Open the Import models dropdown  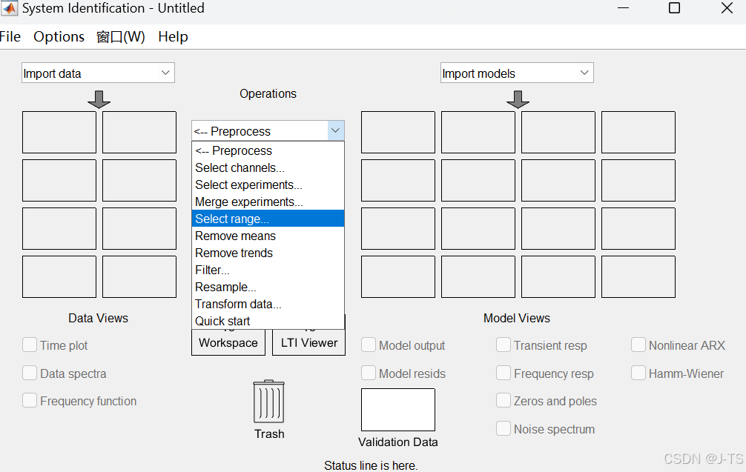point(517,73)
